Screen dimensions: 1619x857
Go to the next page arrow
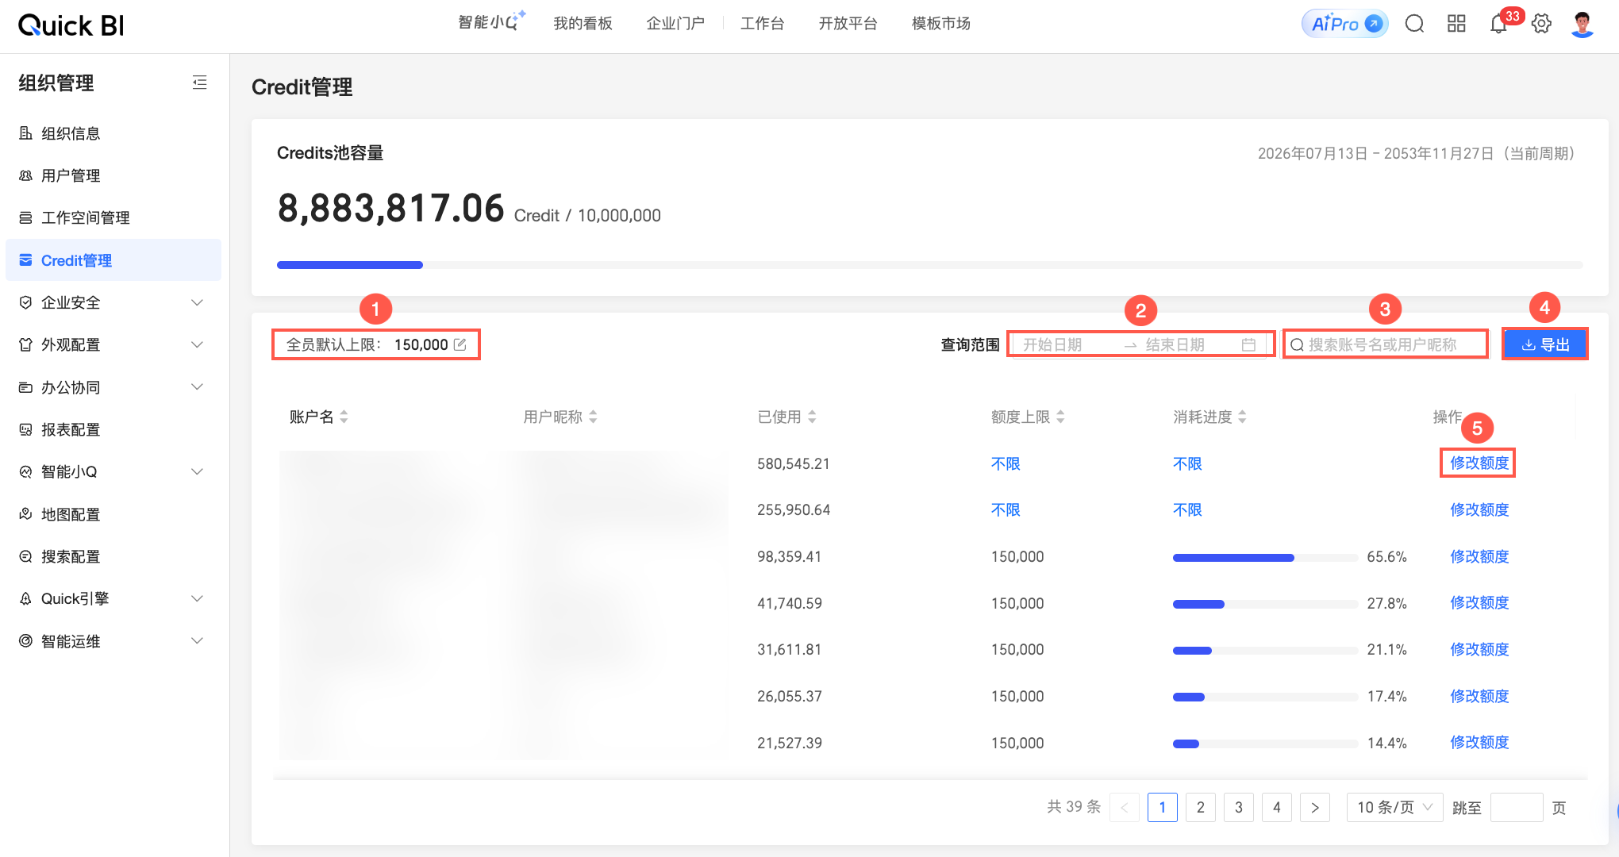(x=1315, y=808)
